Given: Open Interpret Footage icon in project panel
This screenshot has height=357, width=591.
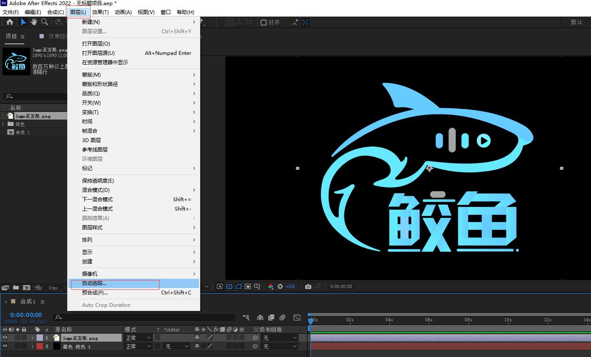Looking at the screenshot, I should 6,288.
